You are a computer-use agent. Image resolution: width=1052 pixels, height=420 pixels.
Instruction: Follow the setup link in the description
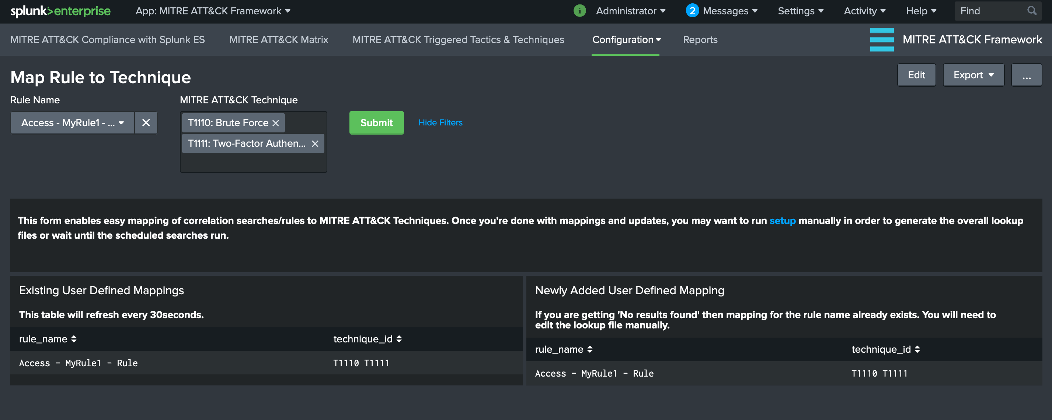pos(782,221)
